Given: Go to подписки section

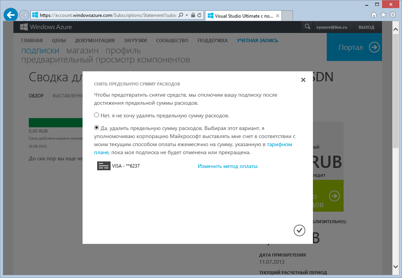Looking at the screenshot, I should 40,51.
